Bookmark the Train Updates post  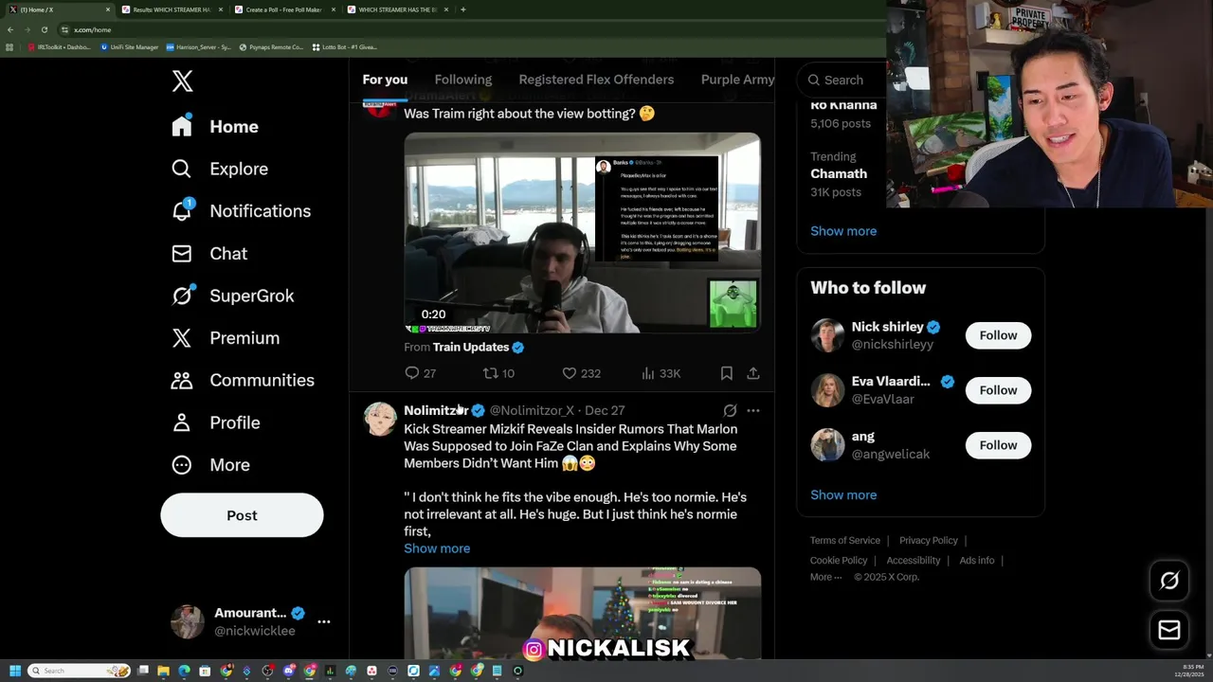727,373
